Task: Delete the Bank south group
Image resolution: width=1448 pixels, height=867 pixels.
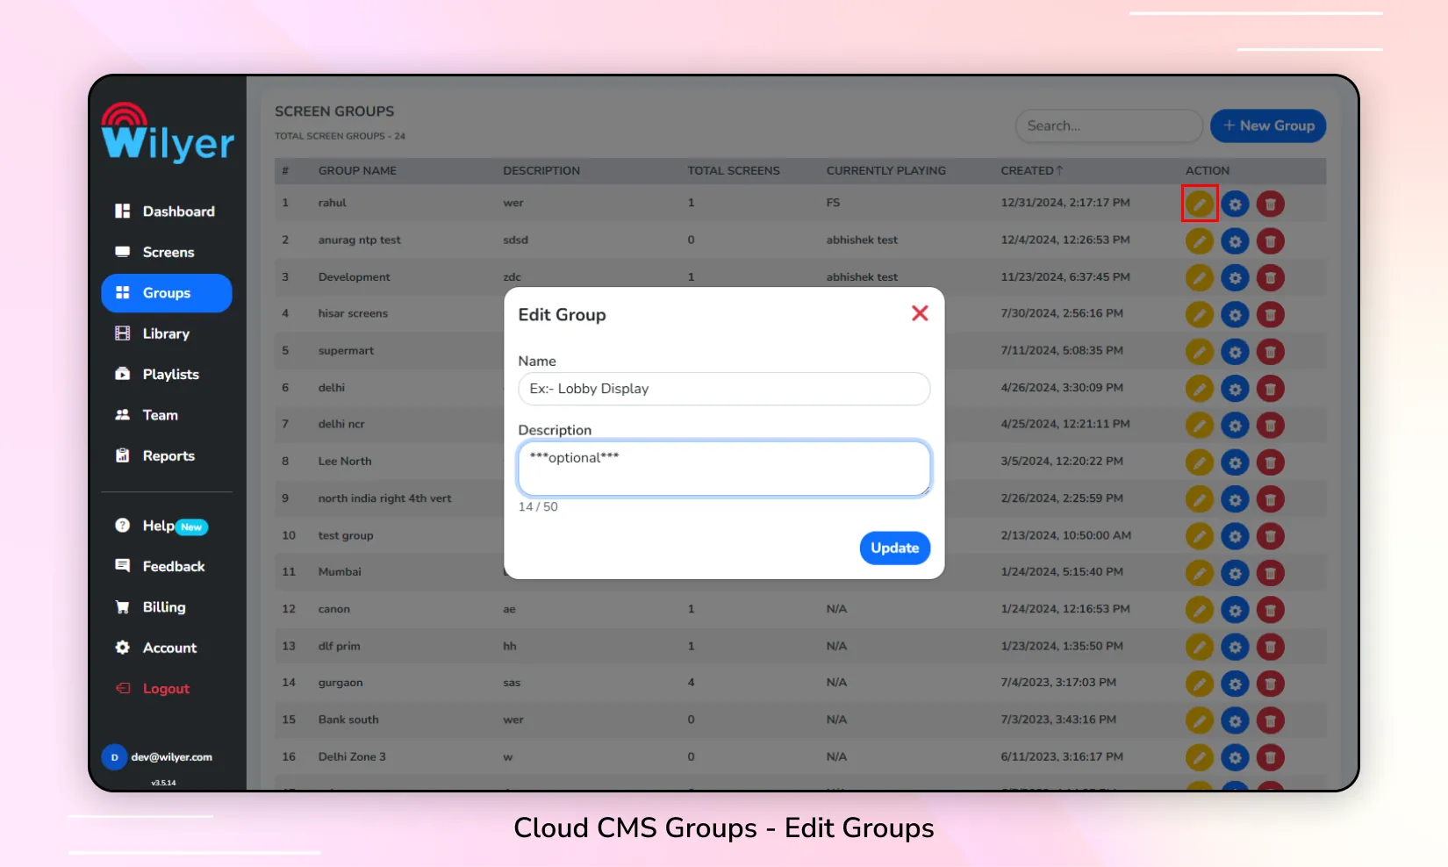Action: [x=1270, y=720]
